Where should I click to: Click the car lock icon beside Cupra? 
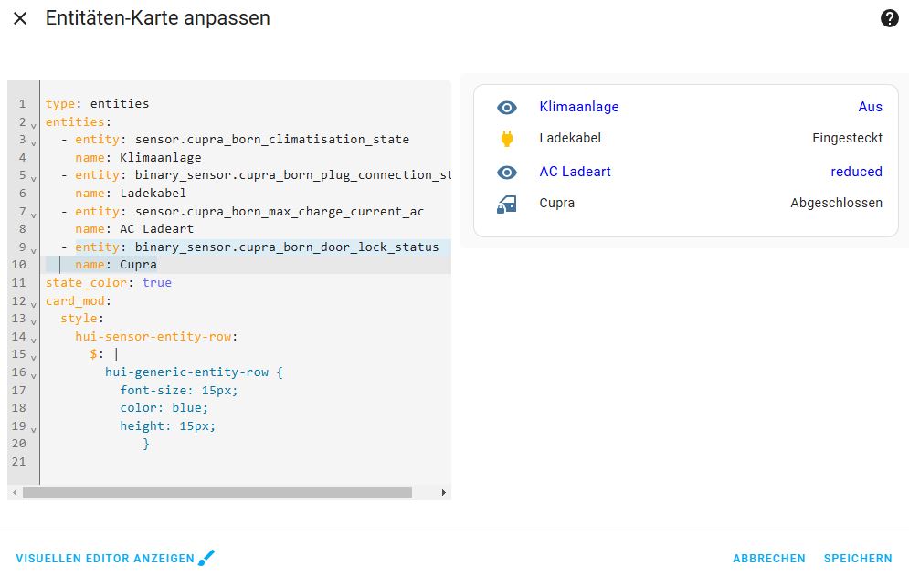pyautogui.click(x=507, y=204)
